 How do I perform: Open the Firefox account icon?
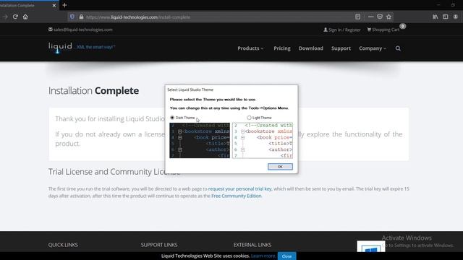click(x=456, y=17)
